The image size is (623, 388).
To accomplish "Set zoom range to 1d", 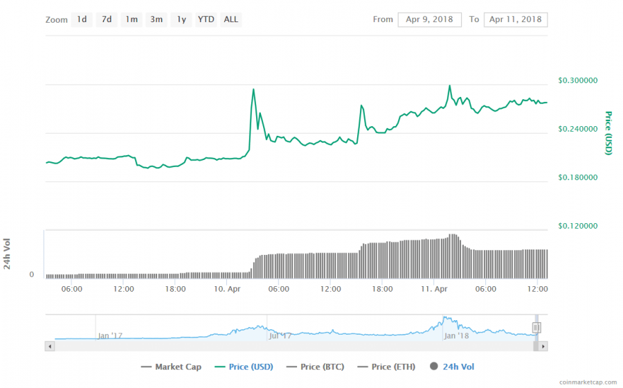I will [x=82, y=19].
